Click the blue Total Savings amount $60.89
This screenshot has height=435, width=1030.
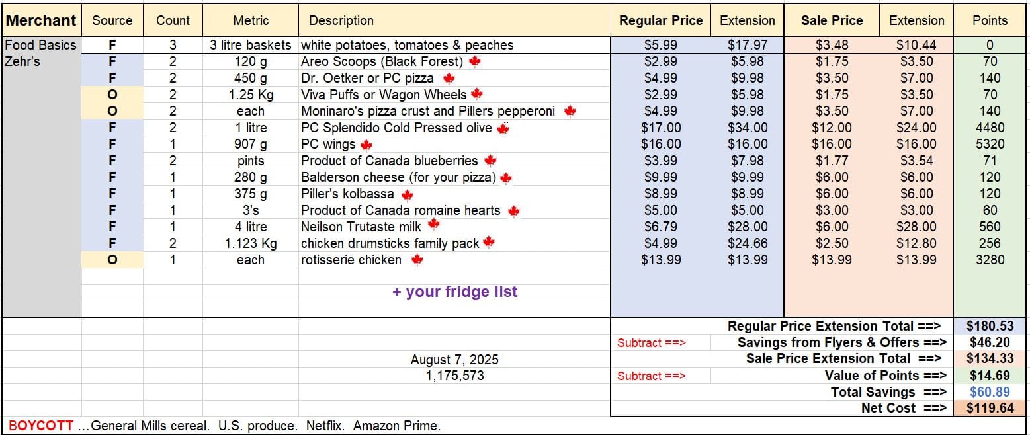click(x=990, y=392)
